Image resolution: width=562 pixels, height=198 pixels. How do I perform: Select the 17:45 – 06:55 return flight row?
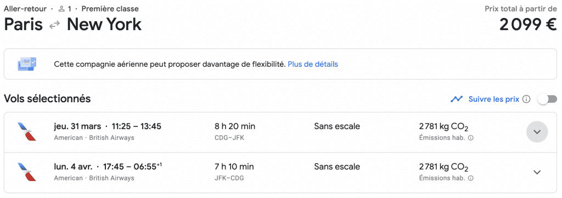pyautogui.click(x=280, y=173)
